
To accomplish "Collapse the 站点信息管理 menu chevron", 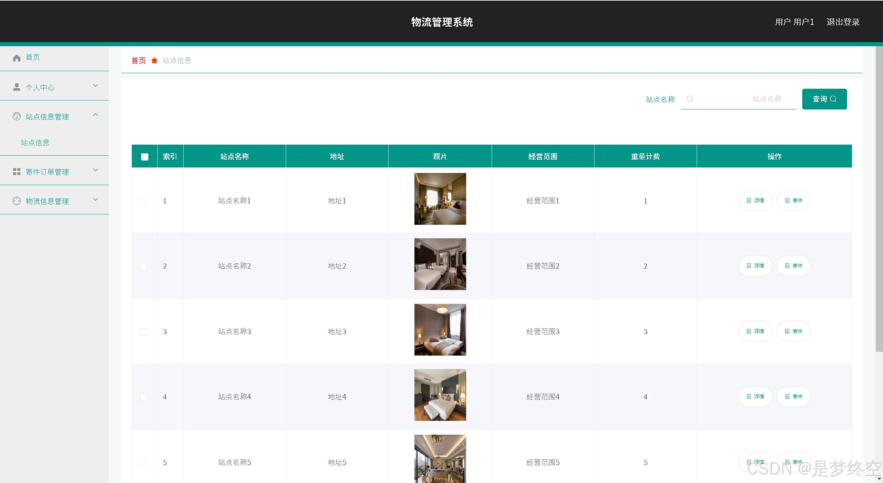I will (96, 115).
